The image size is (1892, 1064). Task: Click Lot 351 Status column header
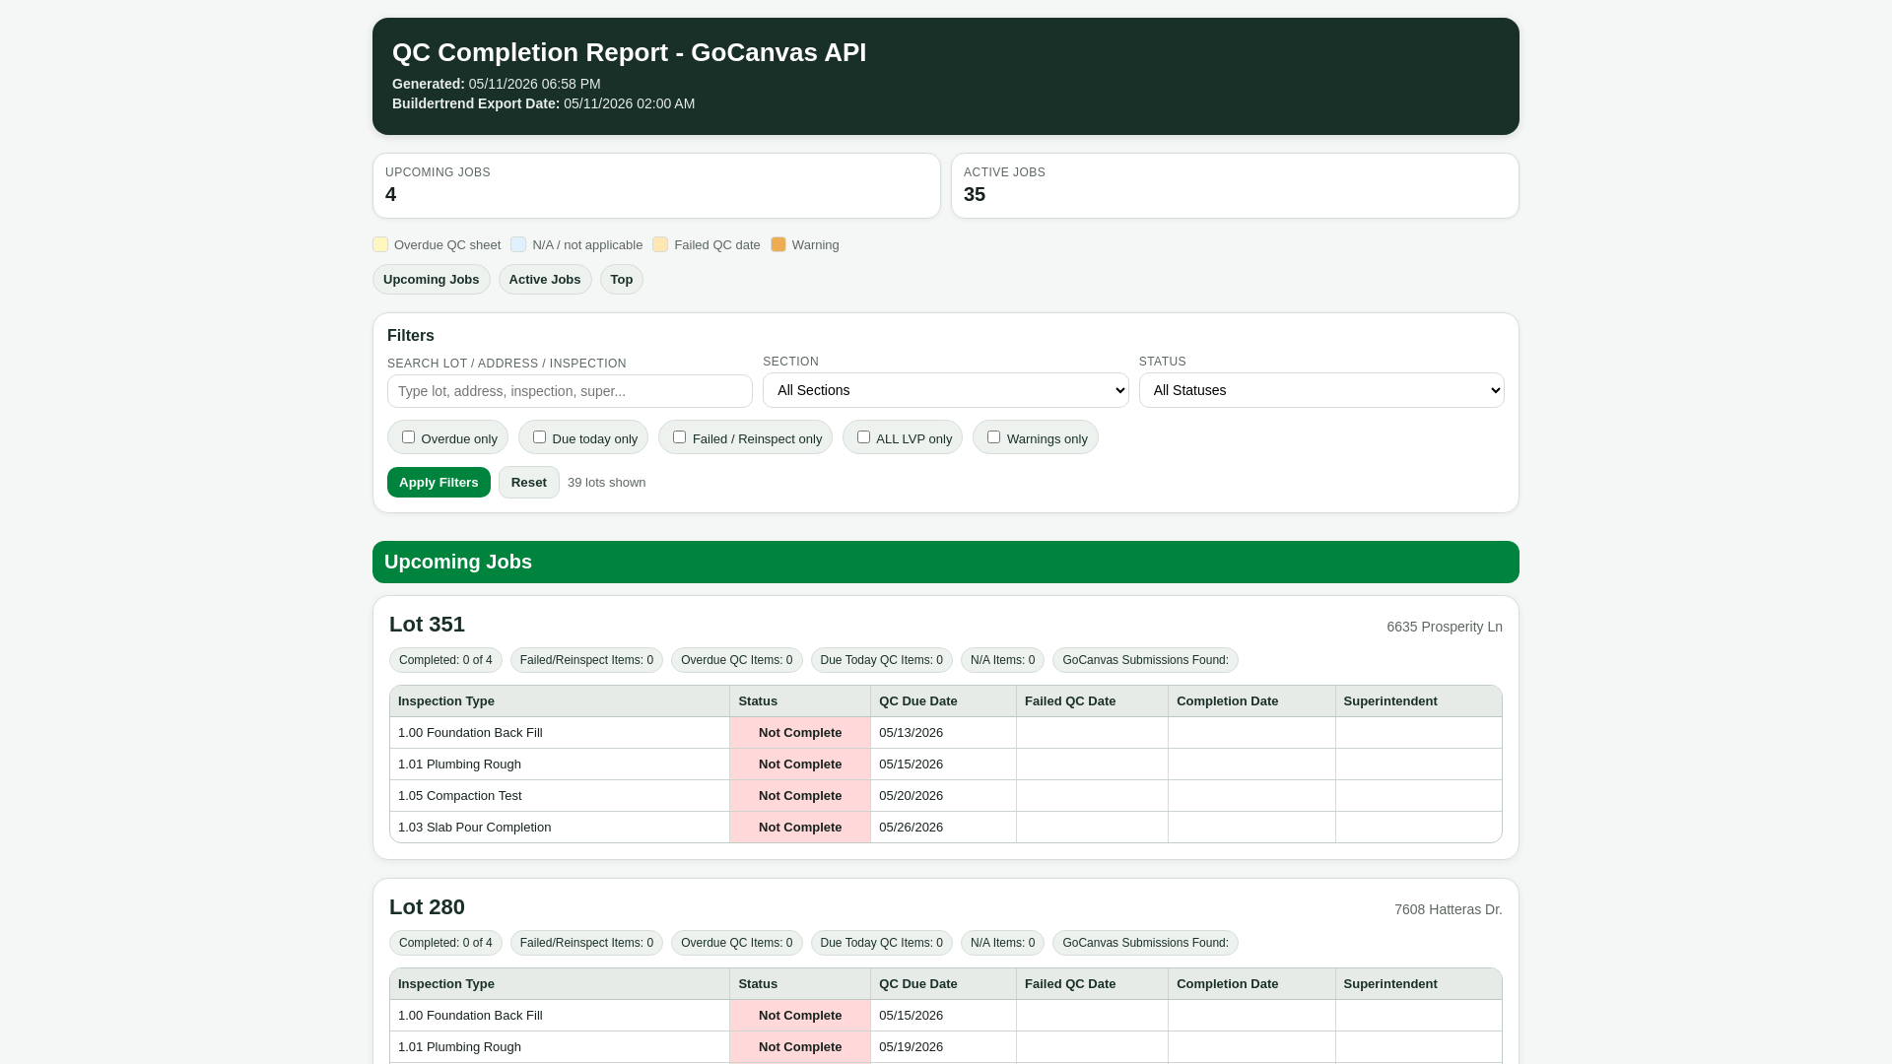(800, 701)
